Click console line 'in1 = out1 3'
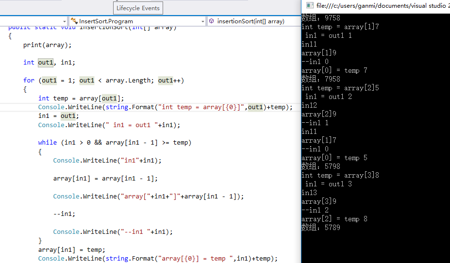 click(329, 184)
